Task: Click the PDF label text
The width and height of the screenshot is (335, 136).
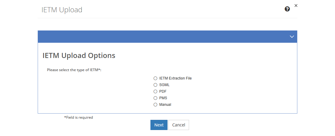Action: tap(163, 91)
